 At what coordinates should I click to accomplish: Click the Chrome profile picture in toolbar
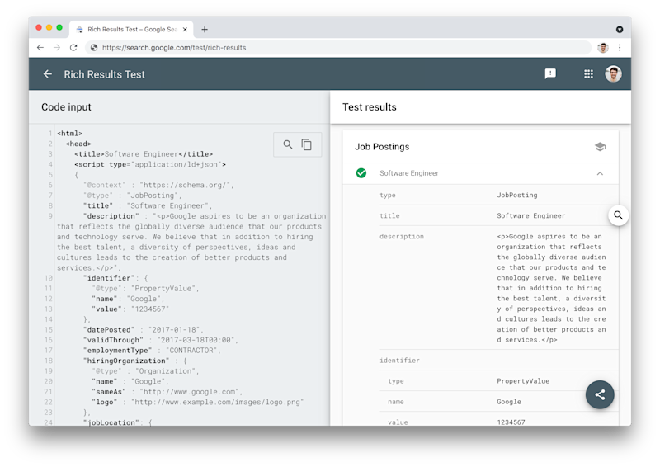pos(603,48)
